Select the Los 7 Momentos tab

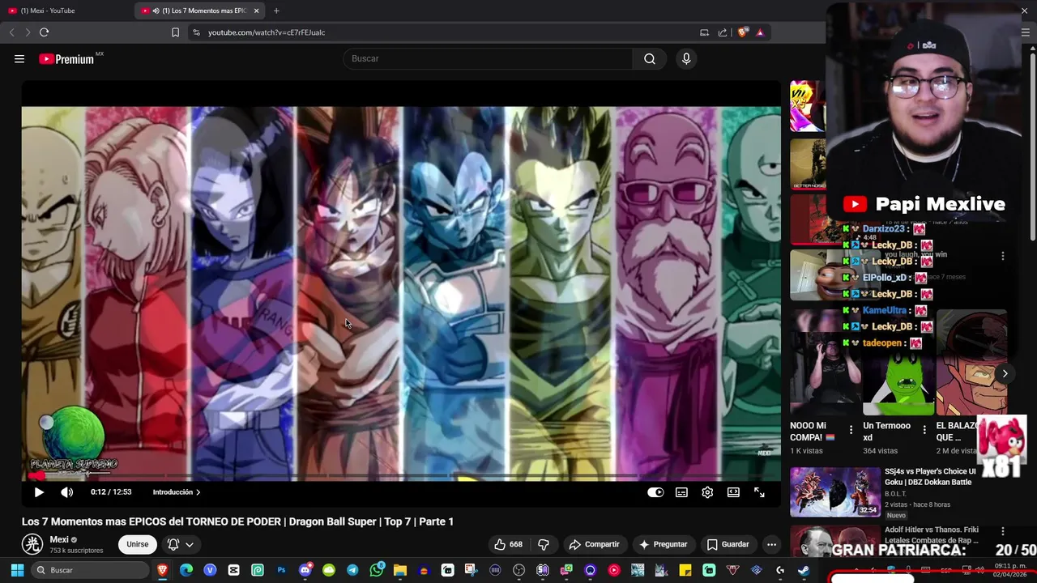pyautogui.click(x=198, y=11)
